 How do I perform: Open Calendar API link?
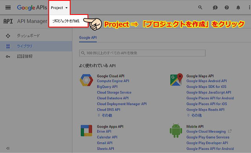tap(107, 137)
